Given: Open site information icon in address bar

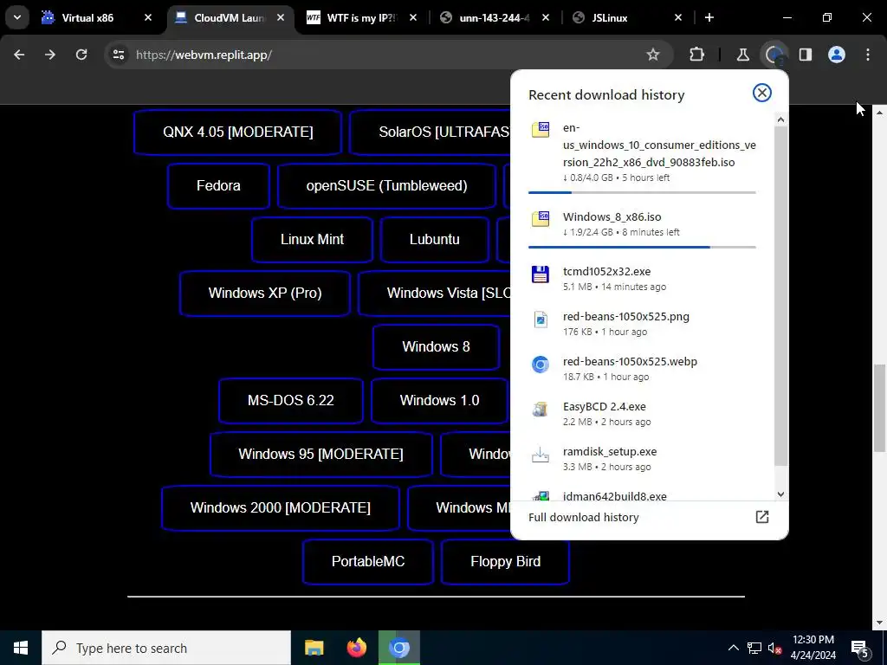Looking at the screenshot, I should tap(118, 55).
